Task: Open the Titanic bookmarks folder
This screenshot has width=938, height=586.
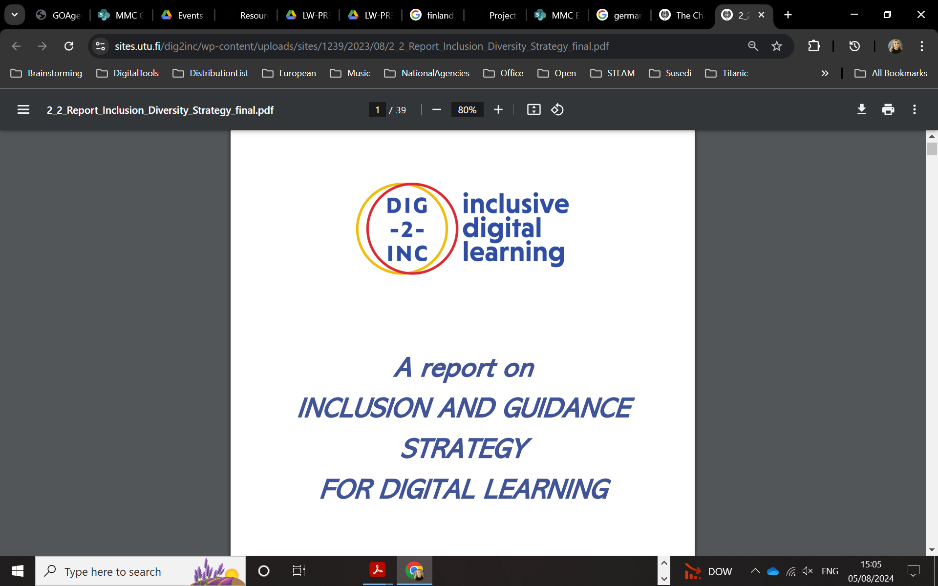Action: click(x=727, y=73)
